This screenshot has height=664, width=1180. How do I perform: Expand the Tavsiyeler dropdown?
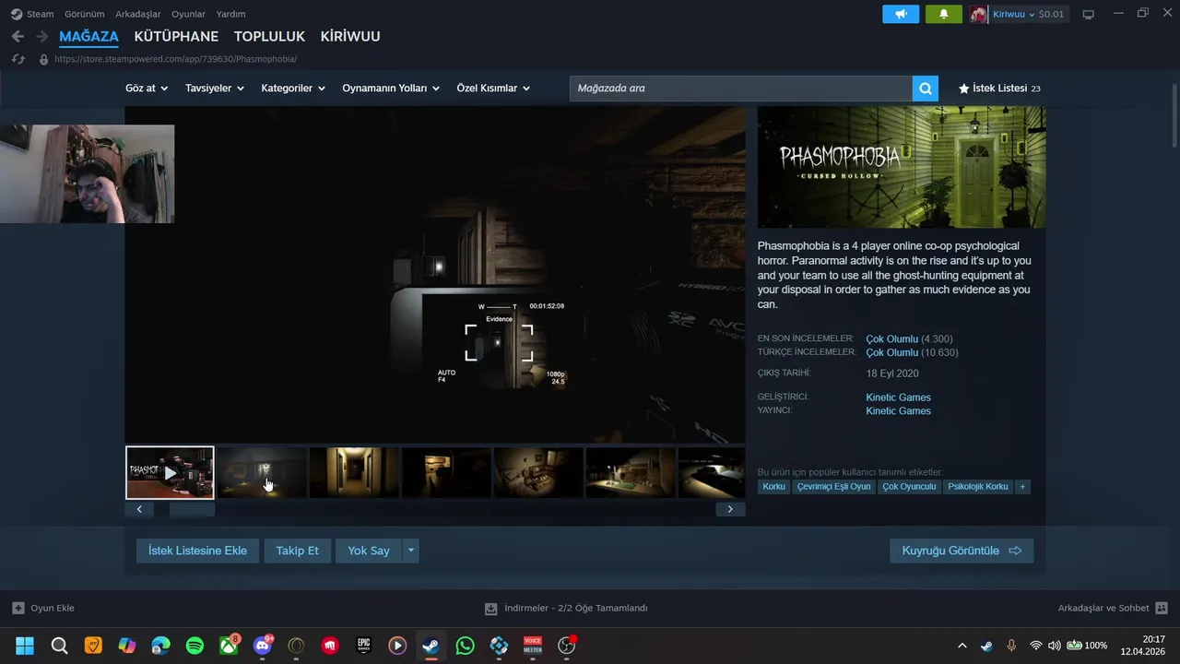point(215,89)
